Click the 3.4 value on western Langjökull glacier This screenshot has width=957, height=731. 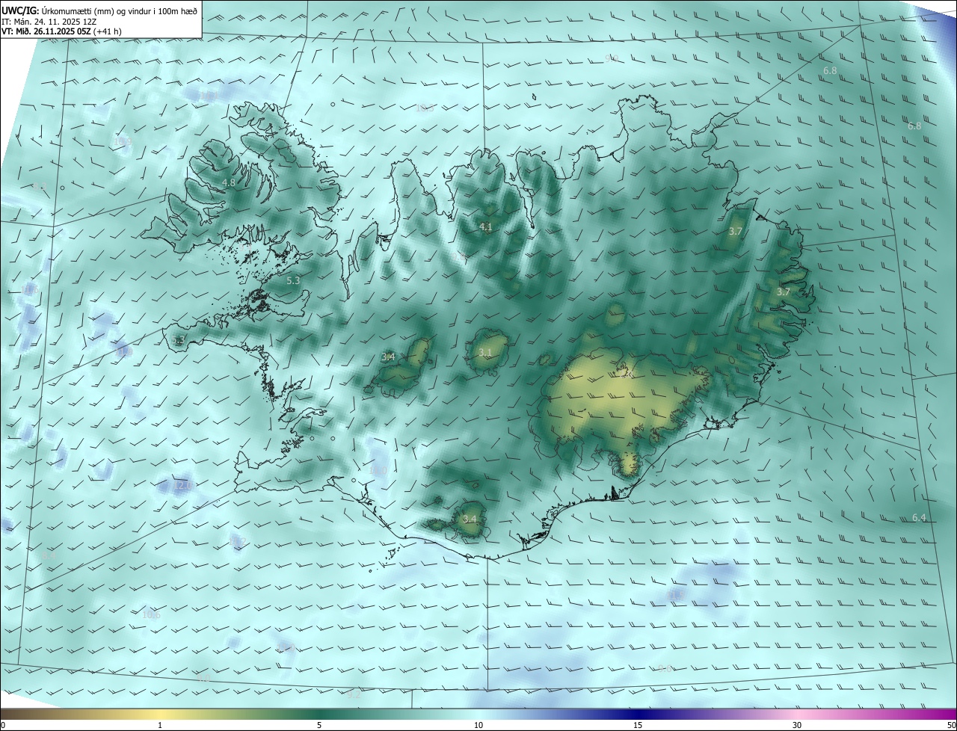pos(388,357)
